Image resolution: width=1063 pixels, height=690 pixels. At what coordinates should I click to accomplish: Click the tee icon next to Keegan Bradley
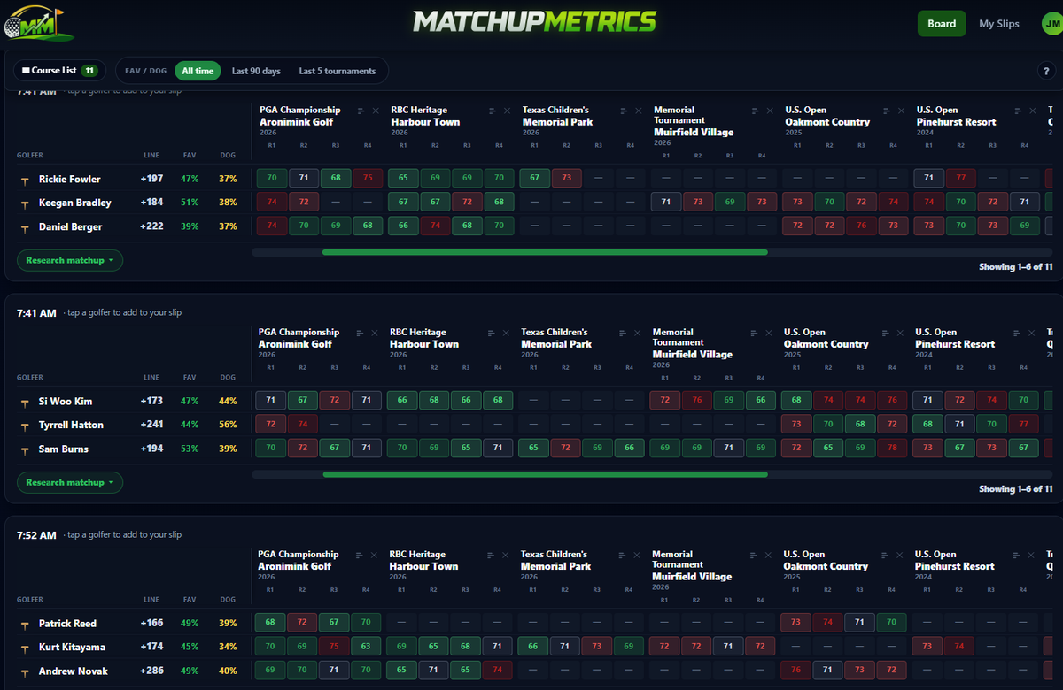(x=26, y=203)
